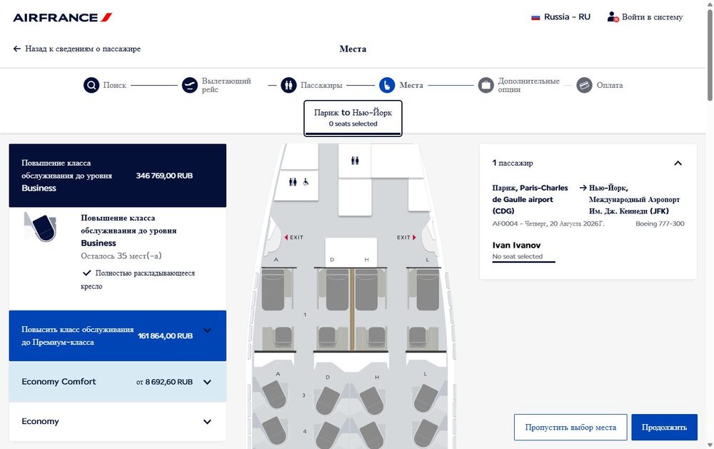The image size is (714, 449).
Task: Open the Russia - RU language selector
Action: coord(561,17)
